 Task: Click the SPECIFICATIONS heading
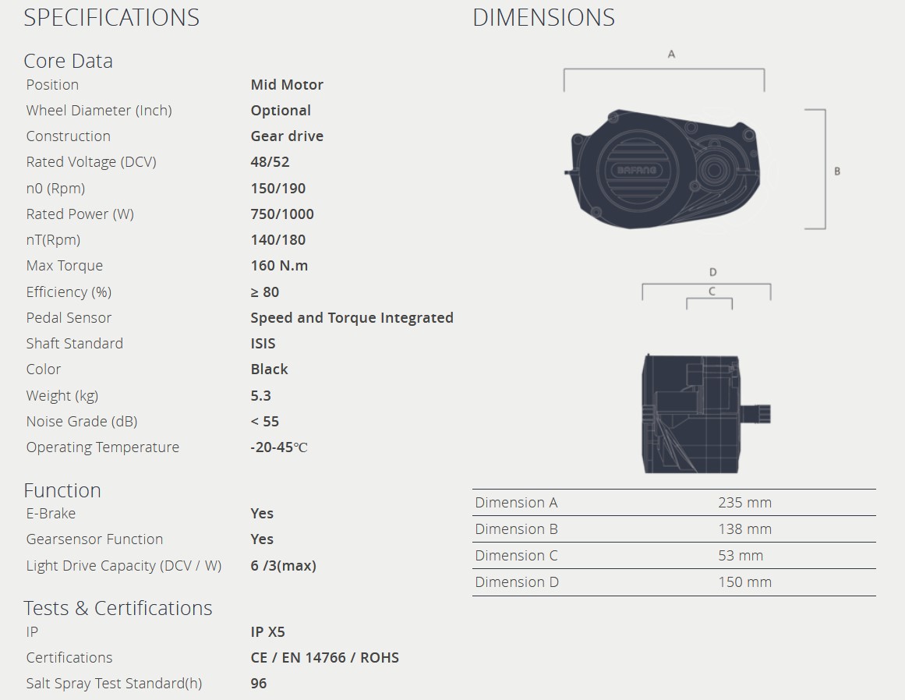point(111,18)
